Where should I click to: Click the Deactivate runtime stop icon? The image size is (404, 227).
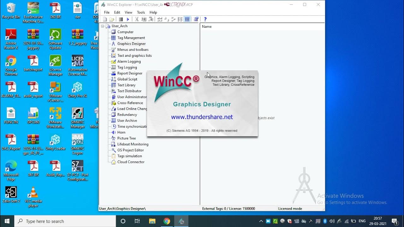click(x=121, y=19)
